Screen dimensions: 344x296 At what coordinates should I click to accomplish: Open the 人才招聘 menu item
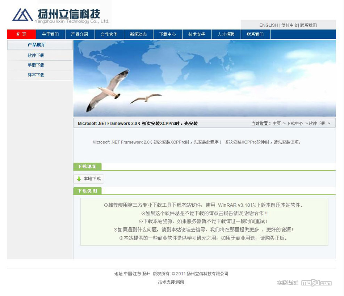(226, 34)
